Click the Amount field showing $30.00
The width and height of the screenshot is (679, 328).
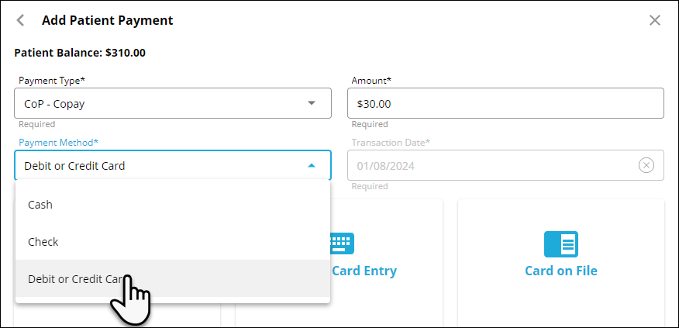pos(505,102)
